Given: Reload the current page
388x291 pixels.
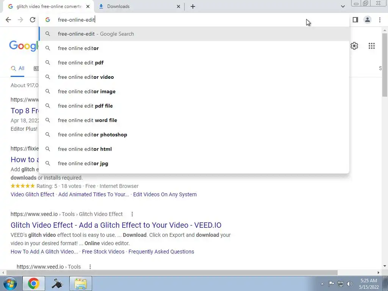Looking at the screenshot, I should tap(33, 20).
